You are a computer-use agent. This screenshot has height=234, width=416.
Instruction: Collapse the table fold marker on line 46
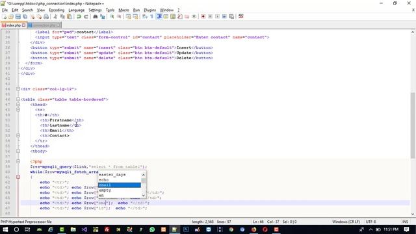point(18,99)
